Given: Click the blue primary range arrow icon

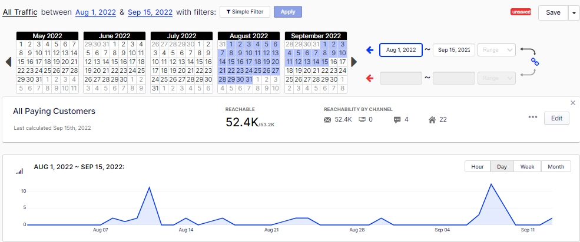Looking at the screenshot, I should coord(370,50).
